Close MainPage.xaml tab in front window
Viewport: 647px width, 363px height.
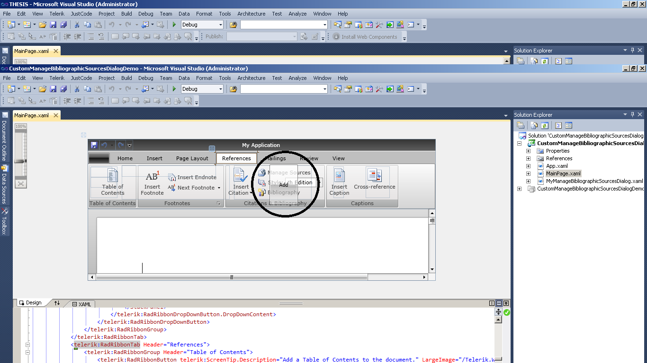point(56,115)
